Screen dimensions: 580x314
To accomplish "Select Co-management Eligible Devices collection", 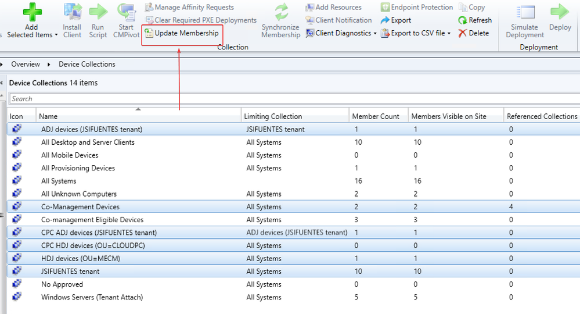I will click(x=92, y=220).
